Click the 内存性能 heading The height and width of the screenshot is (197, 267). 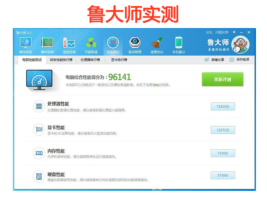56,151
